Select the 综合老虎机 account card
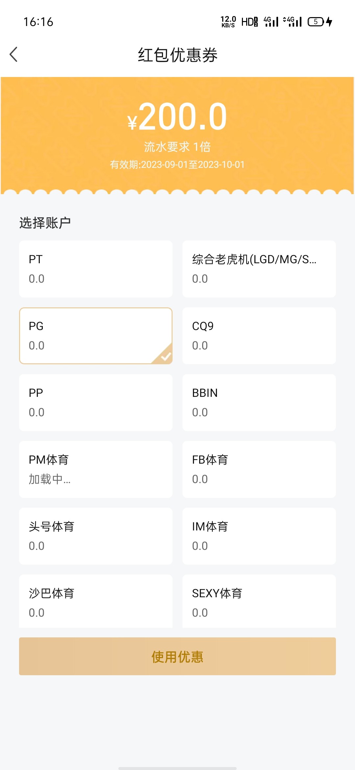Image resolution: width=355 pixels, height=770 pixels. [259, 269]
